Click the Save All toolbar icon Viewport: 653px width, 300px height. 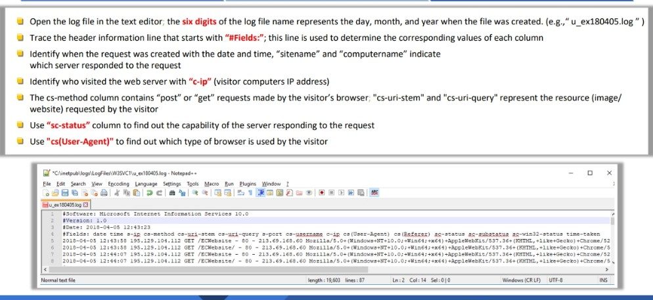(74, 192)
